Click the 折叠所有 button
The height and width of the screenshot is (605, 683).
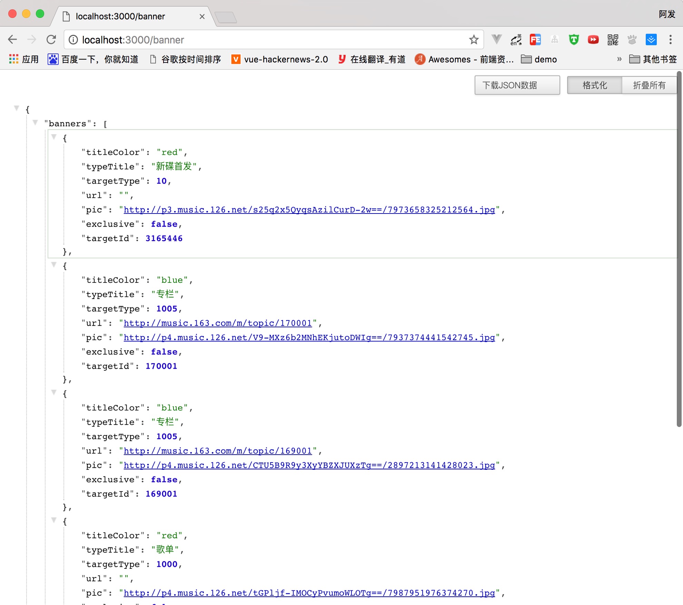coord(649,85)
